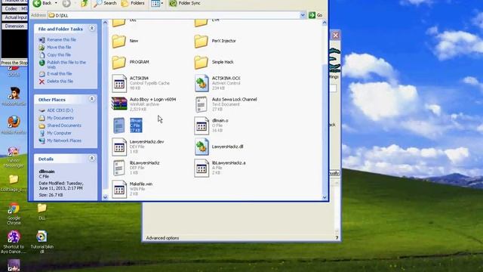
Task: Open My Documents link
Action: coord(60,118)
